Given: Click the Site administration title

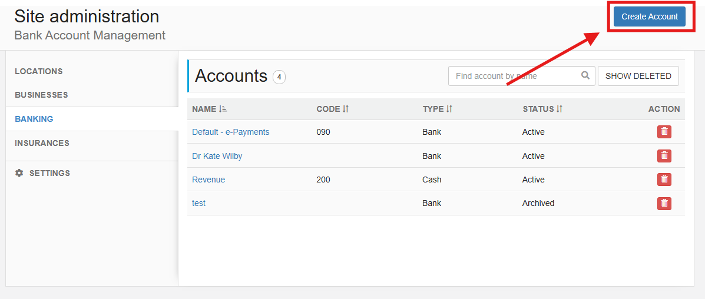Looking at the screenshot, I should (87, 16).
